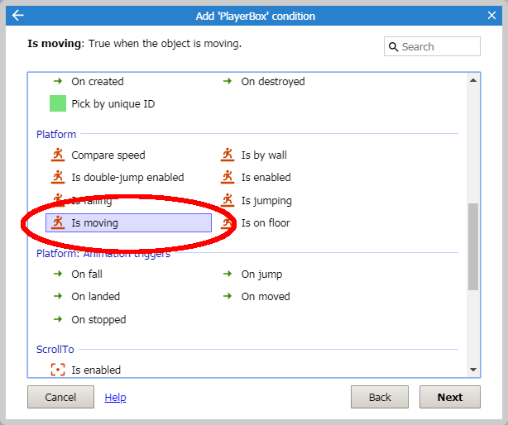This screenshot has height=425, width=508.
Task: Choose the 'On jump' animation trigger
Action: (x=252, y=275)
